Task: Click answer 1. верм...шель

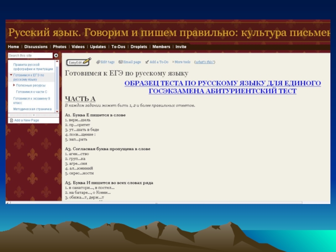Action: [x=78, y=120]
